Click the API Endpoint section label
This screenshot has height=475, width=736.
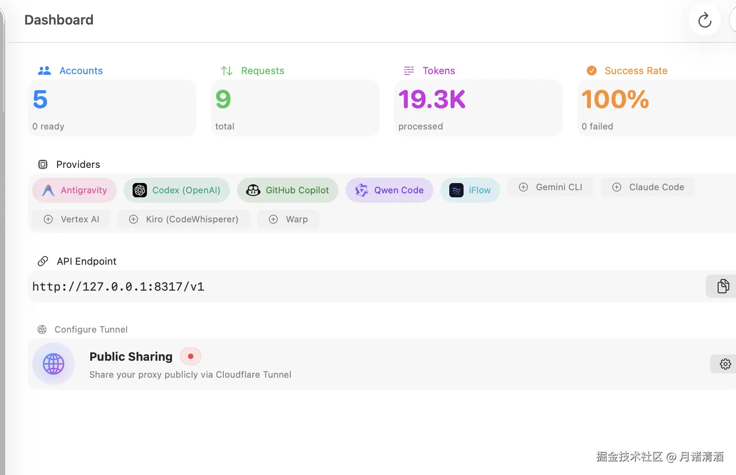point(87,261)
